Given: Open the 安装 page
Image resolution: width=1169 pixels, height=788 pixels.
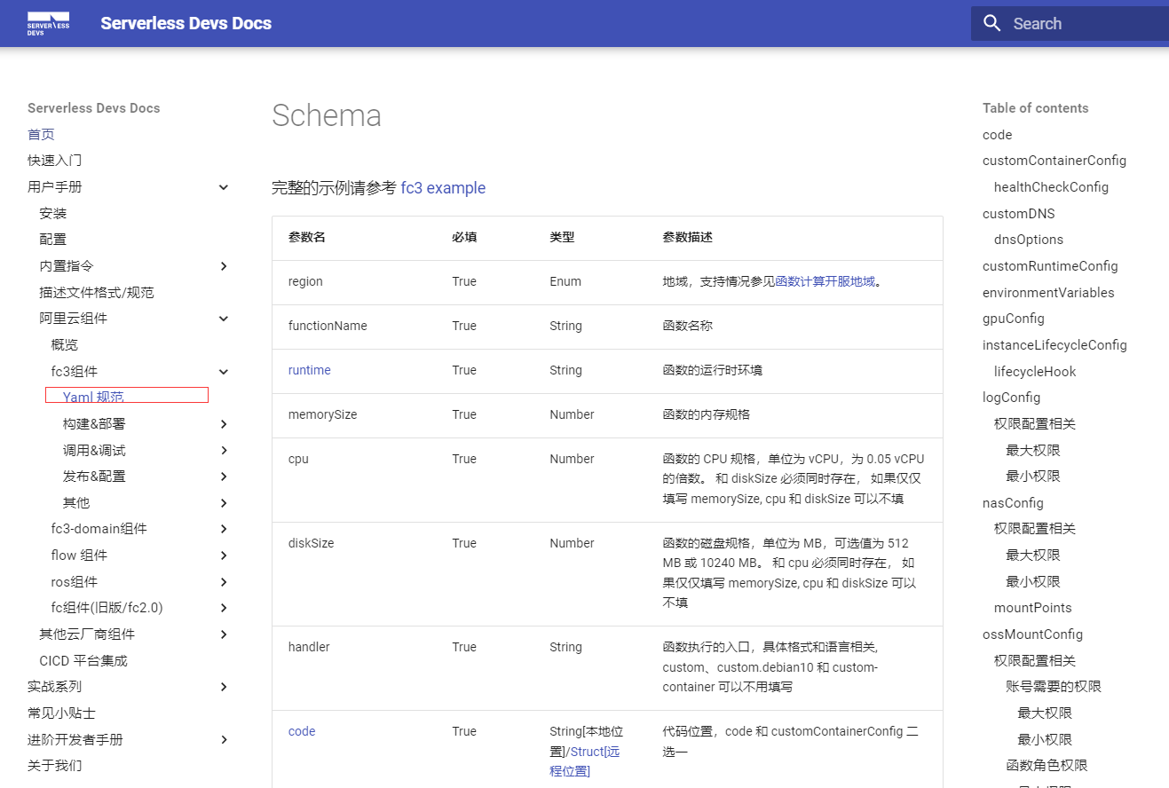Looking at the screenshot, I should 53,214.
